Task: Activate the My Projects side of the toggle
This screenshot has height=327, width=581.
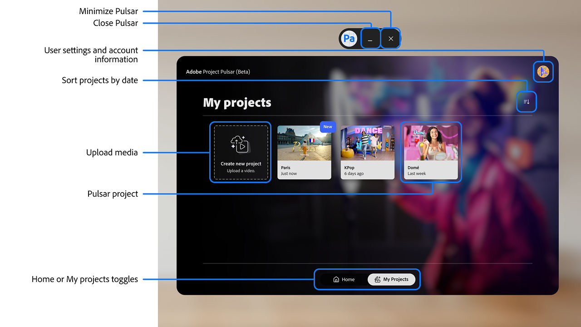Action: tap(392, 279)
